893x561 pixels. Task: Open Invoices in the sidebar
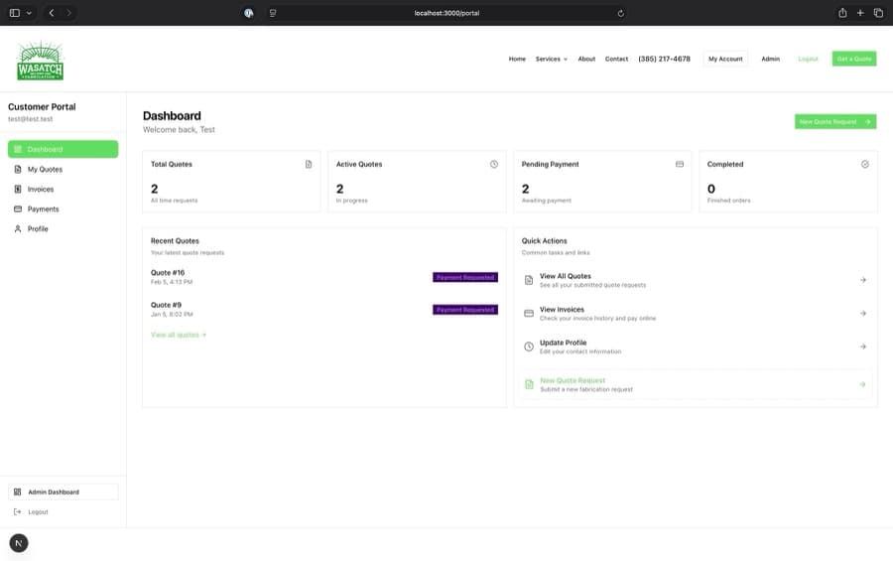tap(64, 190)
